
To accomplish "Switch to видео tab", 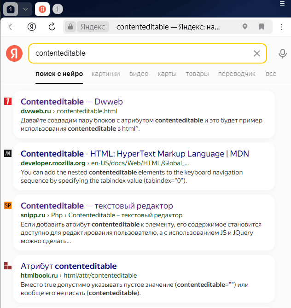I will pyautogui.click(x=139, y=74).
